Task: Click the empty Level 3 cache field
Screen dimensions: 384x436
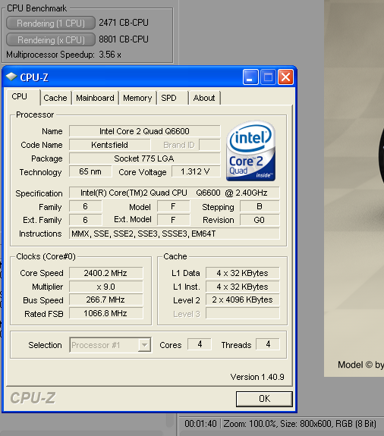Action: [x=243, y=313]
